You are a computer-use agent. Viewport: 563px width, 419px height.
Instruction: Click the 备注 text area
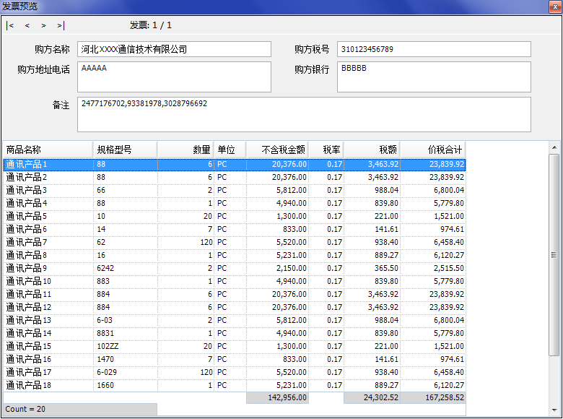(x=304, y=114)
